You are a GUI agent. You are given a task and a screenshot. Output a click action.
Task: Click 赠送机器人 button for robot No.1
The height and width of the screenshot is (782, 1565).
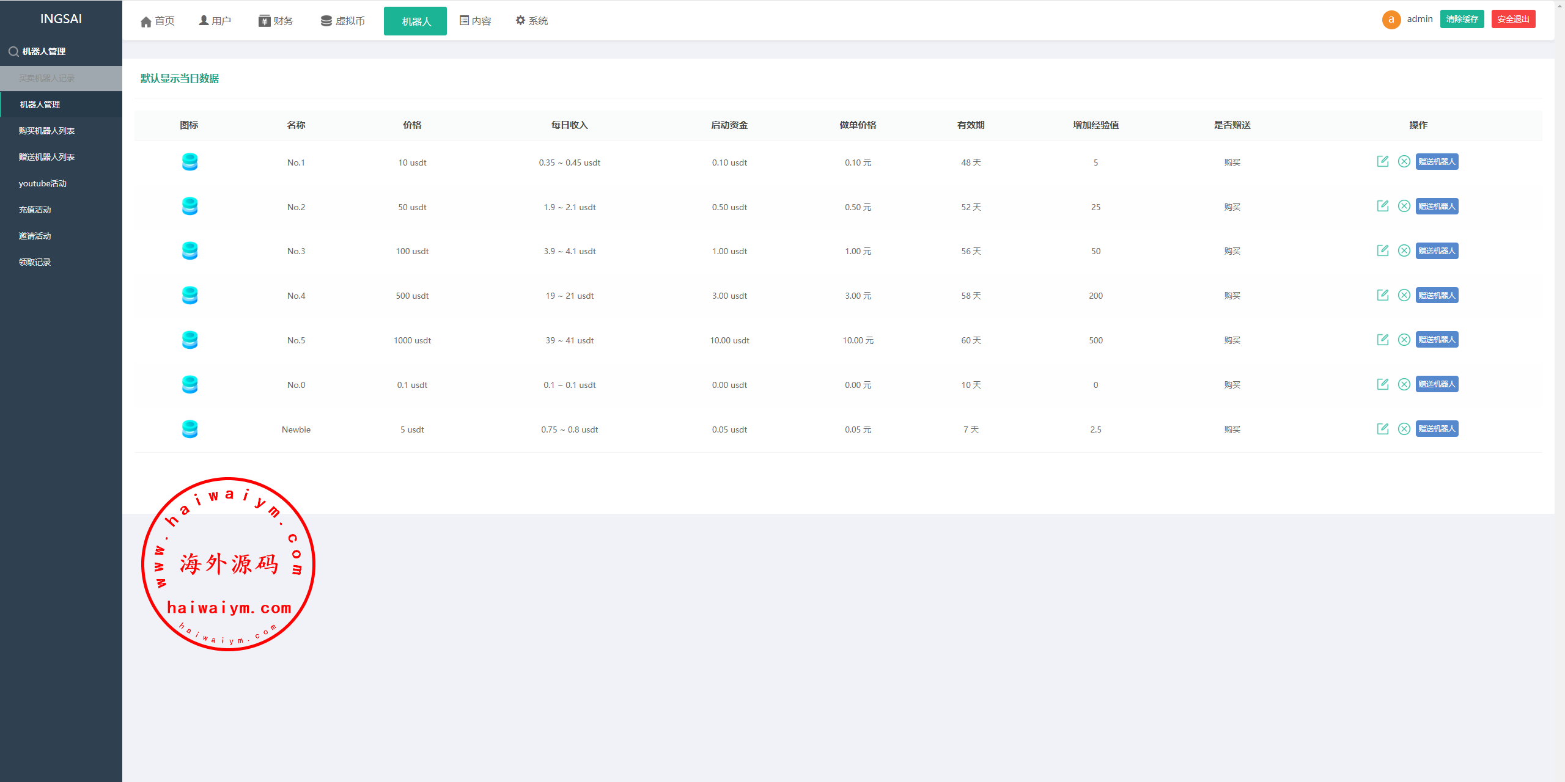coord(1437,161)
